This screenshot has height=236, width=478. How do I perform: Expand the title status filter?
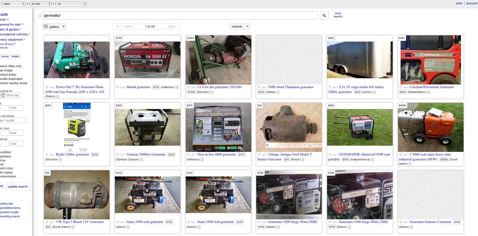click(6, 172)
